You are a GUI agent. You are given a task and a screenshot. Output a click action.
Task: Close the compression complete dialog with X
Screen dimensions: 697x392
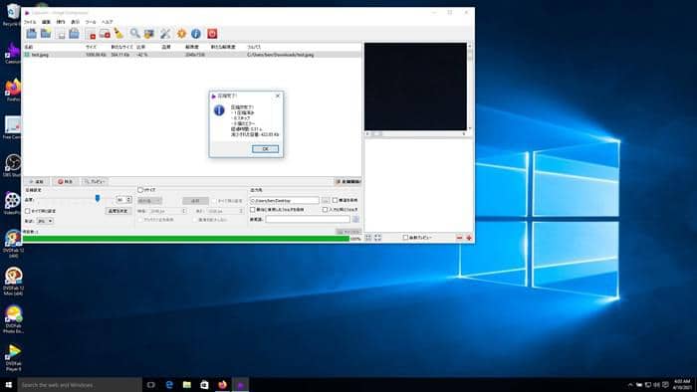click(278, 96)
